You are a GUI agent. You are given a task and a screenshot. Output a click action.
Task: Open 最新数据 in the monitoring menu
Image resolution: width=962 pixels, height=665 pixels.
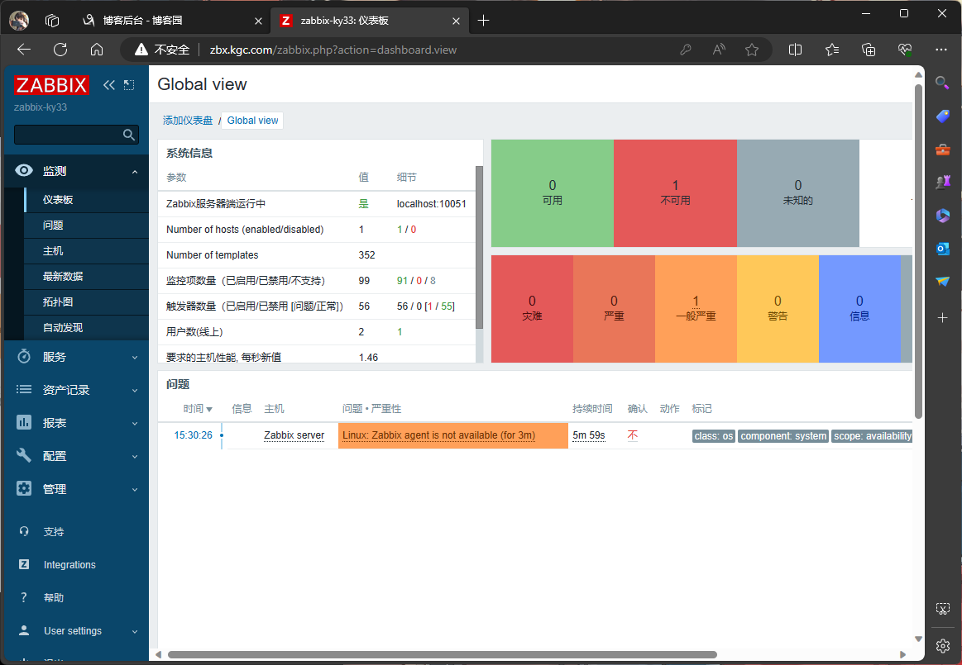(x=87, y=277)
